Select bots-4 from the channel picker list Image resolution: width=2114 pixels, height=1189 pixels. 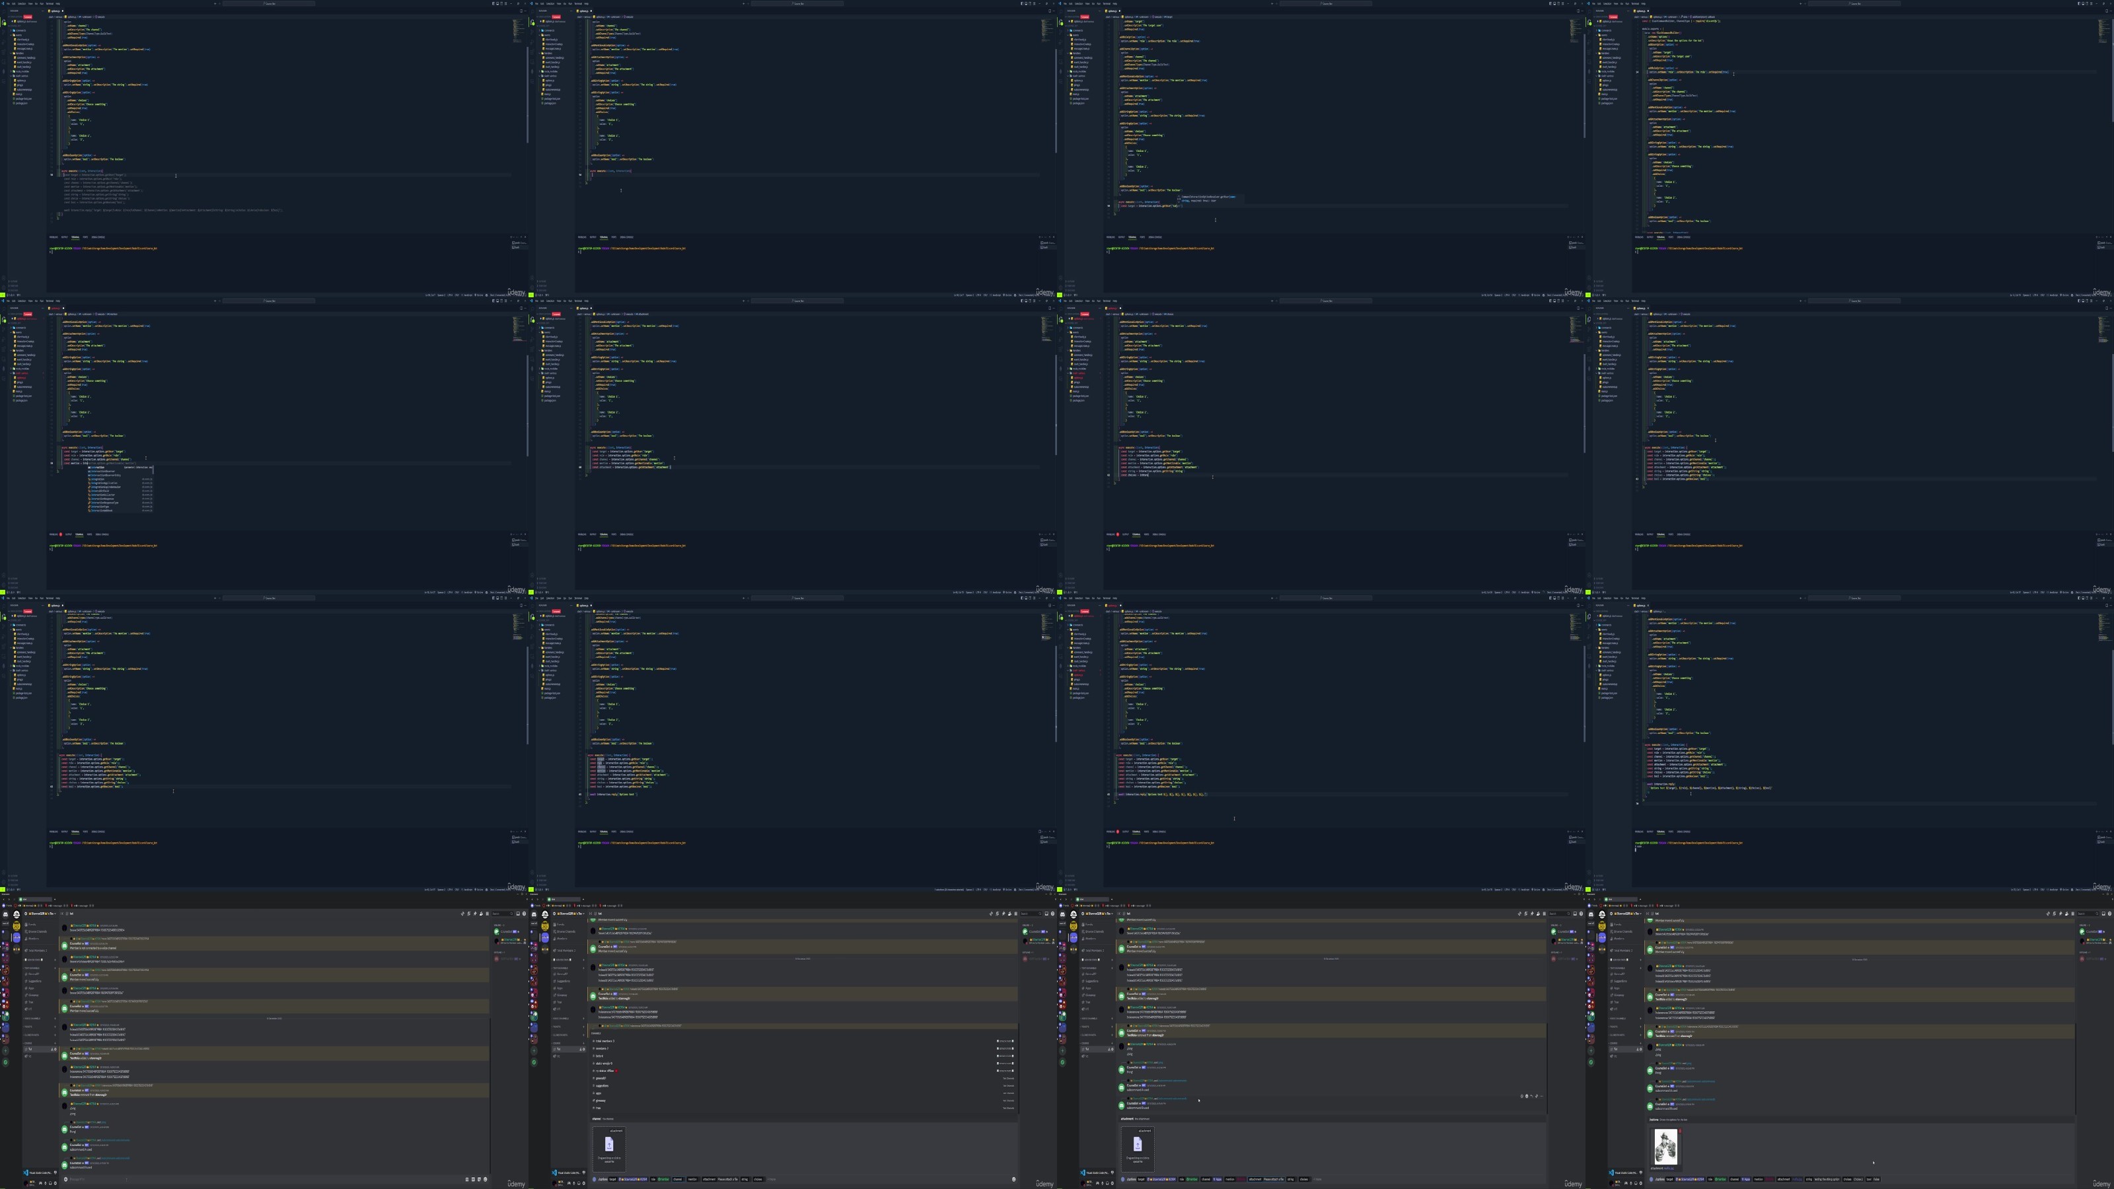pos(803,1056)
